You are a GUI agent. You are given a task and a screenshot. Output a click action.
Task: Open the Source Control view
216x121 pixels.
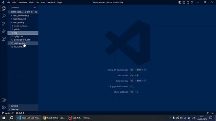coord(4,24)
